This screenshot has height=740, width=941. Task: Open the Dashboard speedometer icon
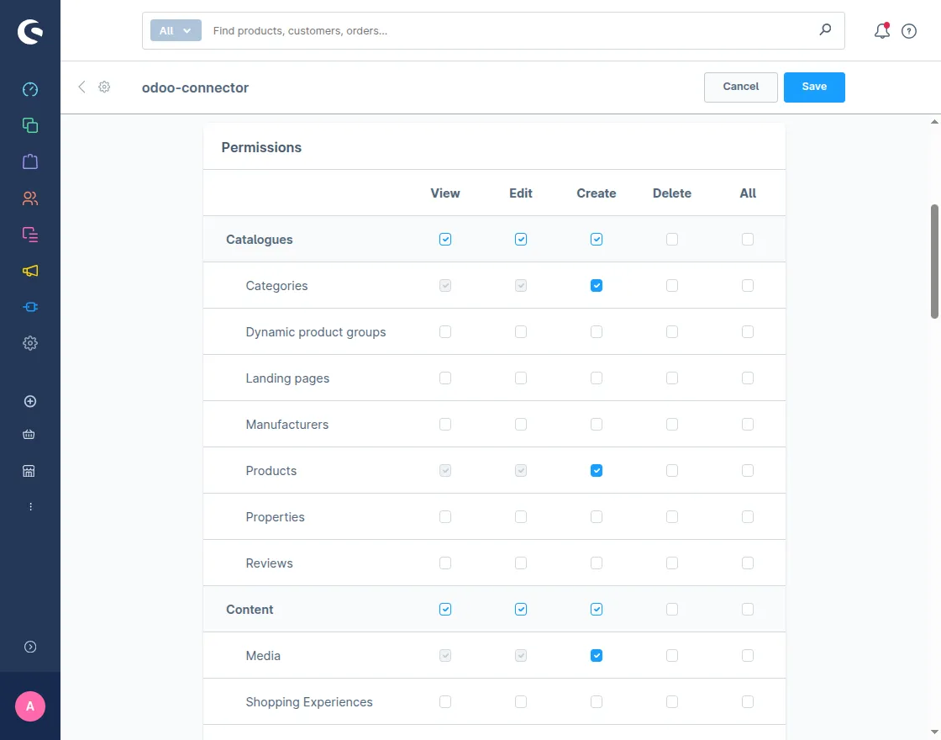(x=30, y=89)
